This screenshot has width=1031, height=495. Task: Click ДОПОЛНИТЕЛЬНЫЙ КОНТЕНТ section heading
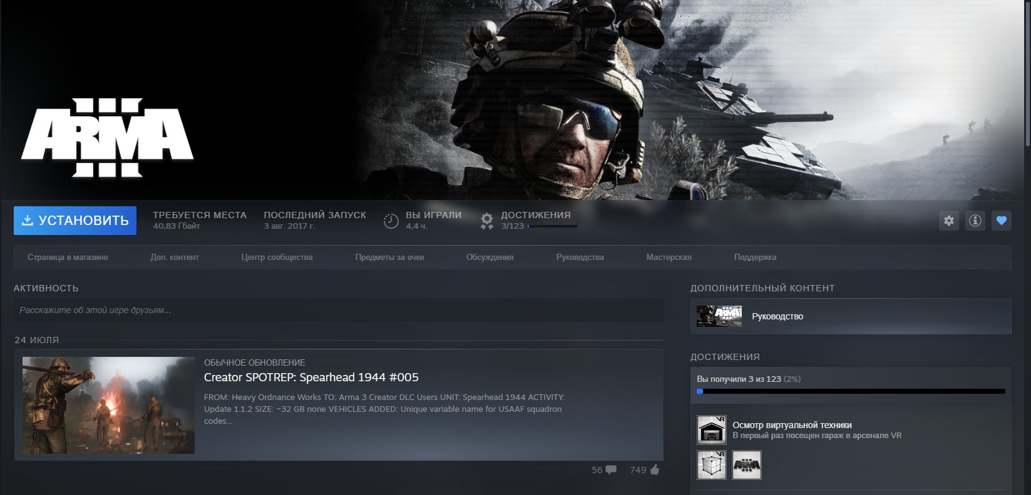click(762, 288)
